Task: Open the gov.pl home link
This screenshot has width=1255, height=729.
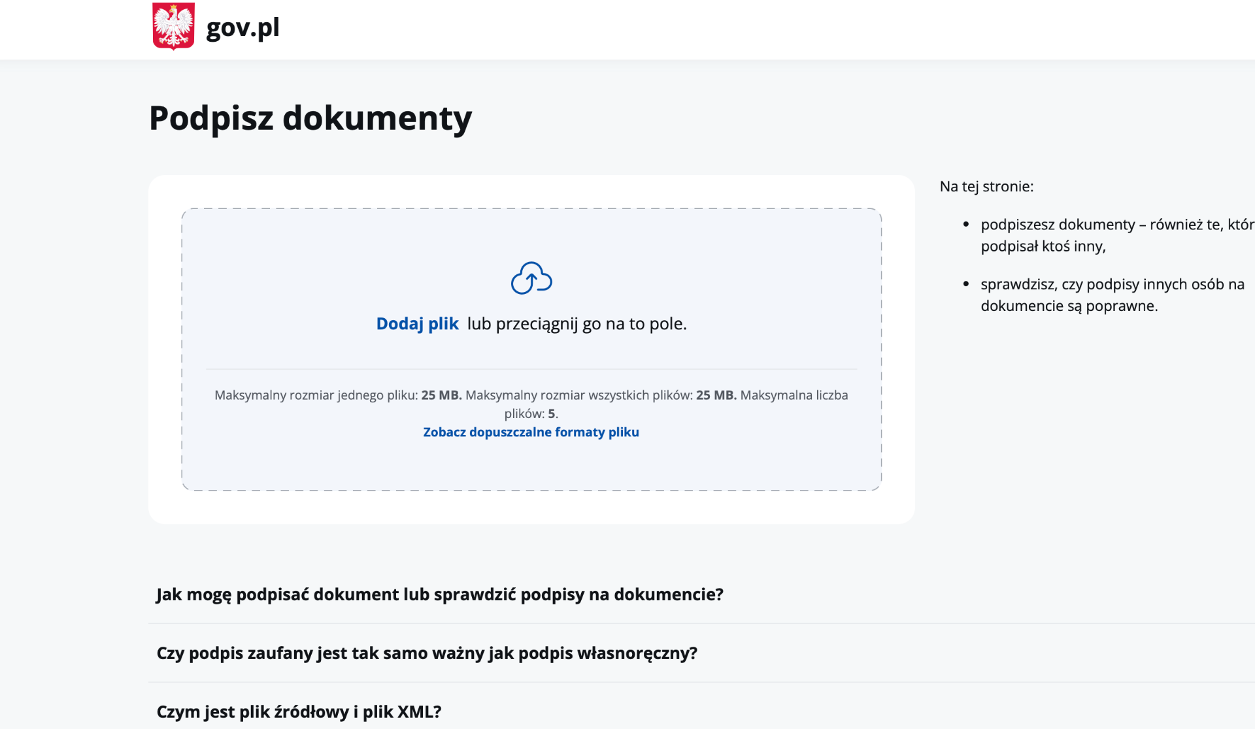Action: [x=243, y=27]
